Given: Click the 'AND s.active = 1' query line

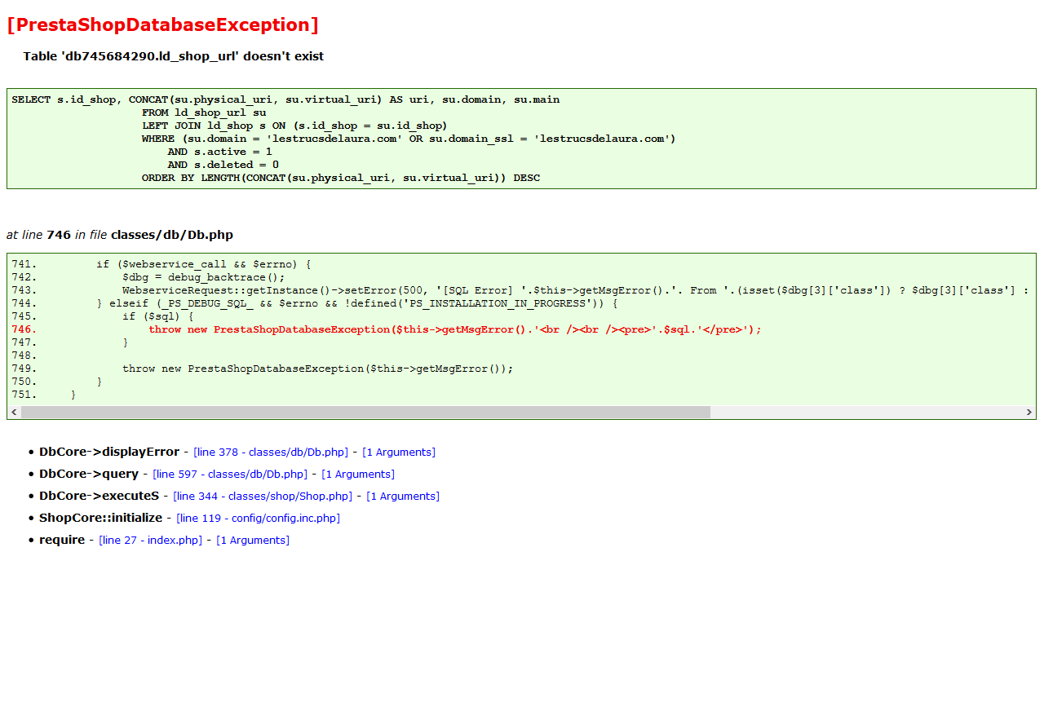Looking at the screenshot, I should (220, 152).
